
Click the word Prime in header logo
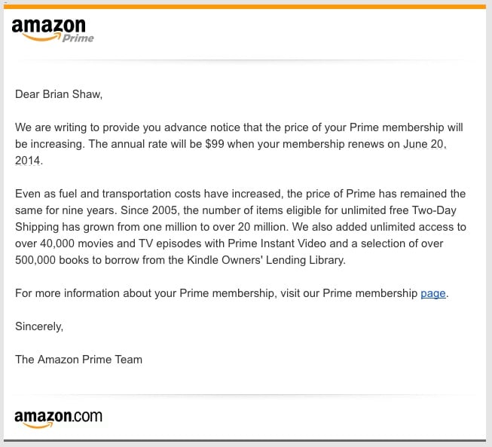78,38
